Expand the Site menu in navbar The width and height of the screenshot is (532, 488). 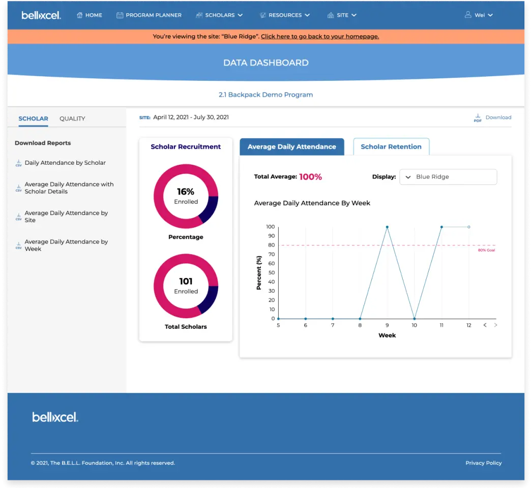point(342,15)
